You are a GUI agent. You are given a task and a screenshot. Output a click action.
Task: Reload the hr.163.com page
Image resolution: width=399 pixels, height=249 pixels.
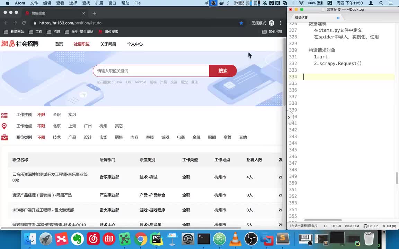(24, 23)
